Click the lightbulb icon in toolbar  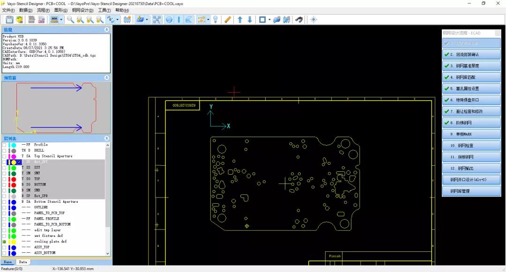point(215,20)
